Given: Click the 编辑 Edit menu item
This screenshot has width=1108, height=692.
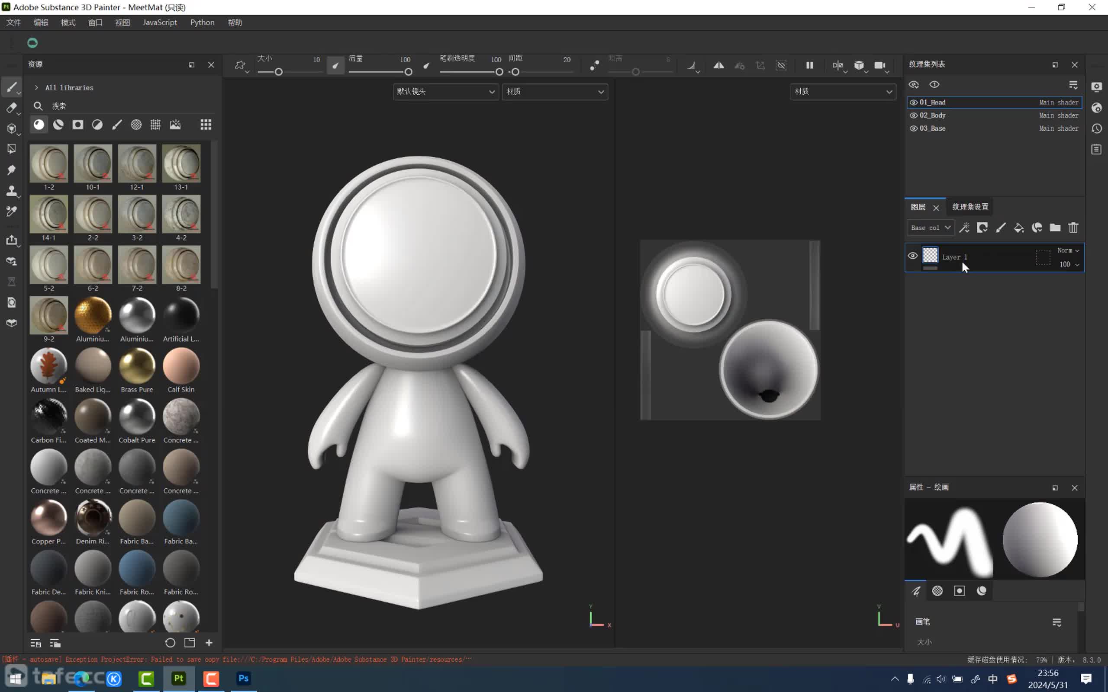Looking at the screenshot, I should tap(41, 22).
